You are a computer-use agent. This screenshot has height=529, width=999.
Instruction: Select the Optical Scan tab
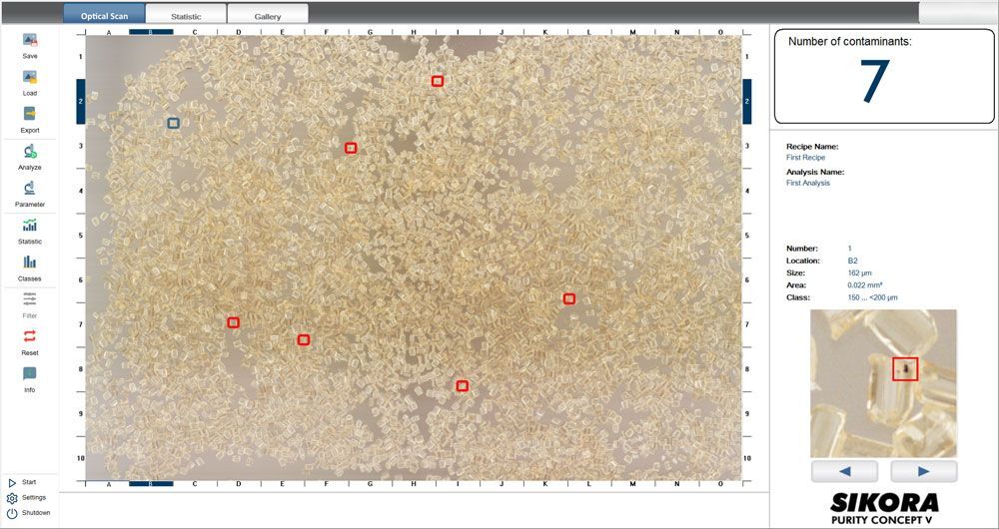pyautogui.click(x=104, y=16)
